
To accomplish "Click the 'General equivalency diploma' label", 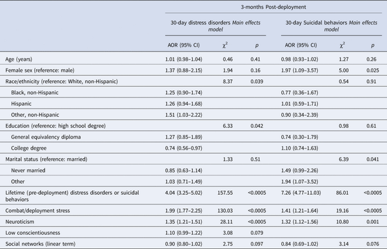I will (46, 137).
